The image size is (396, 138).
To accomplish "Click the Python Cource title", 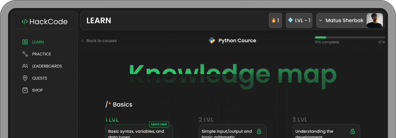I will tap(237, 41).
